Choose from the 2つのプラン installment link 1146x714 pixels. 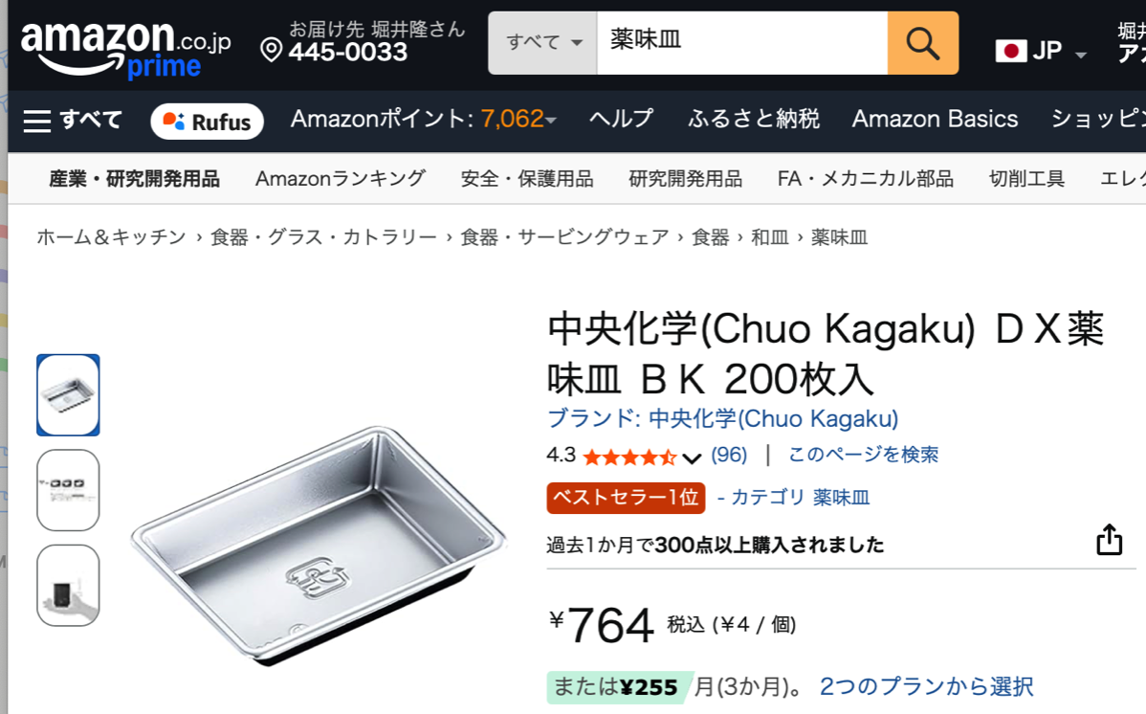[x=926, y=686]
